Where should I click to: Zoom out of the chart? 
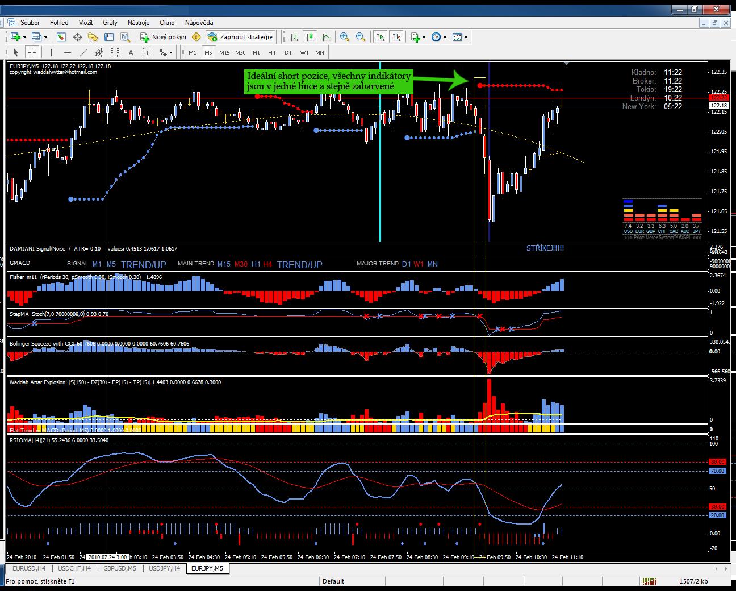click(x=361, y=37)
